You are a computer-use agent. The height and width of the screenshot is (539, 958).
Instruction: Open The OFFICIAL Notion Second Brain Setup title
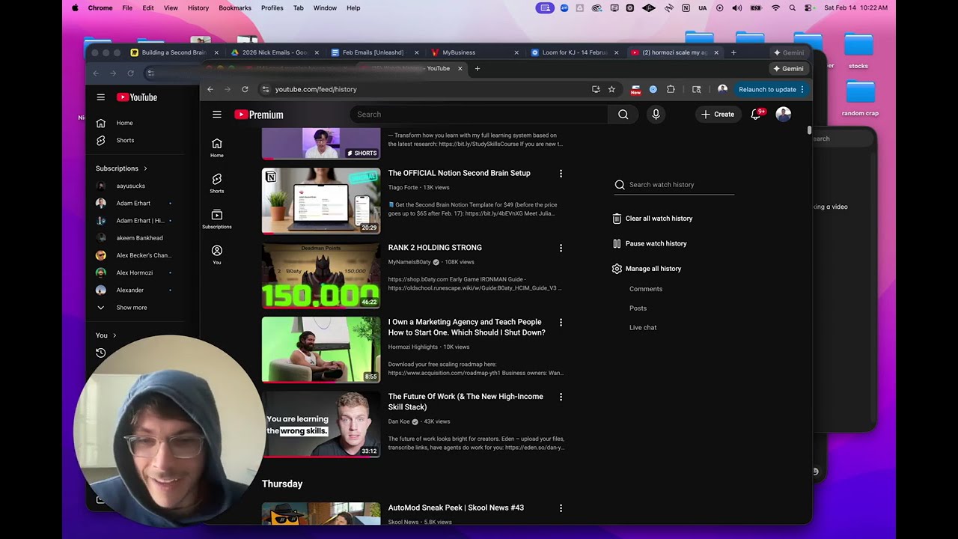point(459,173)
